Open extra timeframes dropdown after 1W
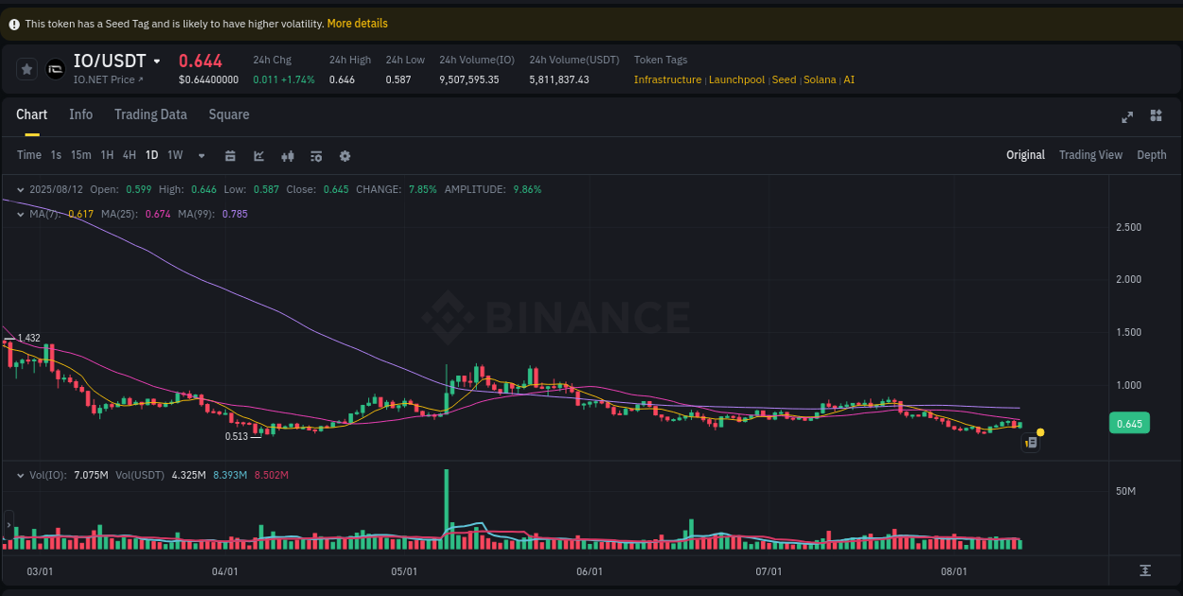This screenshot has width=1183, height=596. (x=200, y=155)
